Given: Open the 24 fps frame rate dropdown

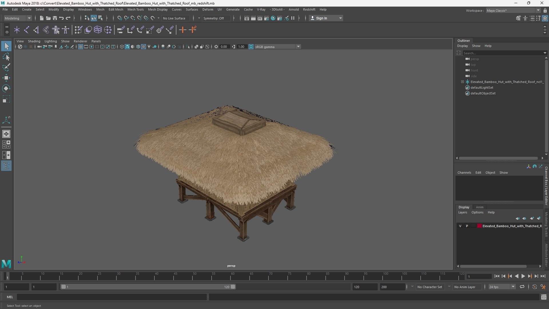Looking at the screenshot, I should [x=502, y=287].
